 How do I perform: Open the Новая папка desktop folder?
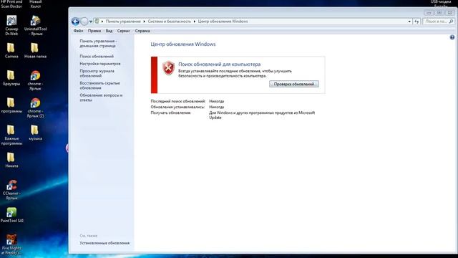35,50
